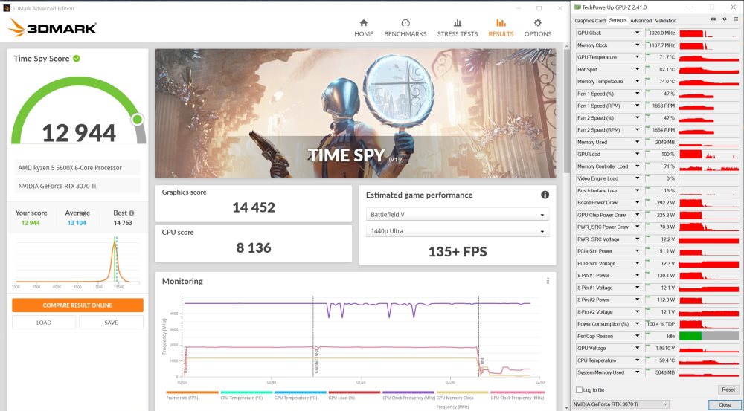Image resolution: width=744 pixels, height=411 pixels.
Task: Click the 135+ FPS estimate
Action: [458, 251]
